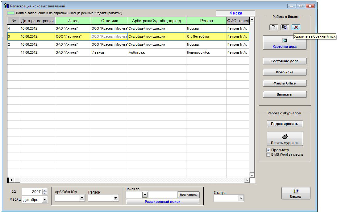Click the Выход exit door button
337x213 pixels.
295,193
